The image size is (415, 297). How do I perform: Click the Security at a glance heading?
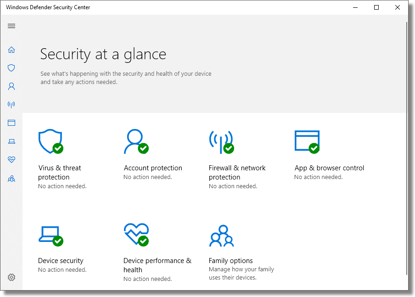click(x=103, y=54)
